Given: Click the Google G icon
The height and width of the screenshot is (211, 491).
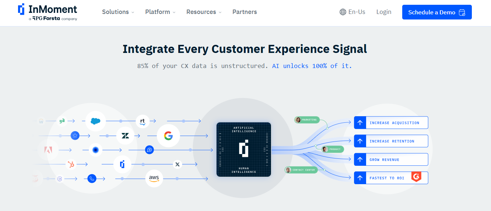Looking at the screenshot, I should (168, 136).
